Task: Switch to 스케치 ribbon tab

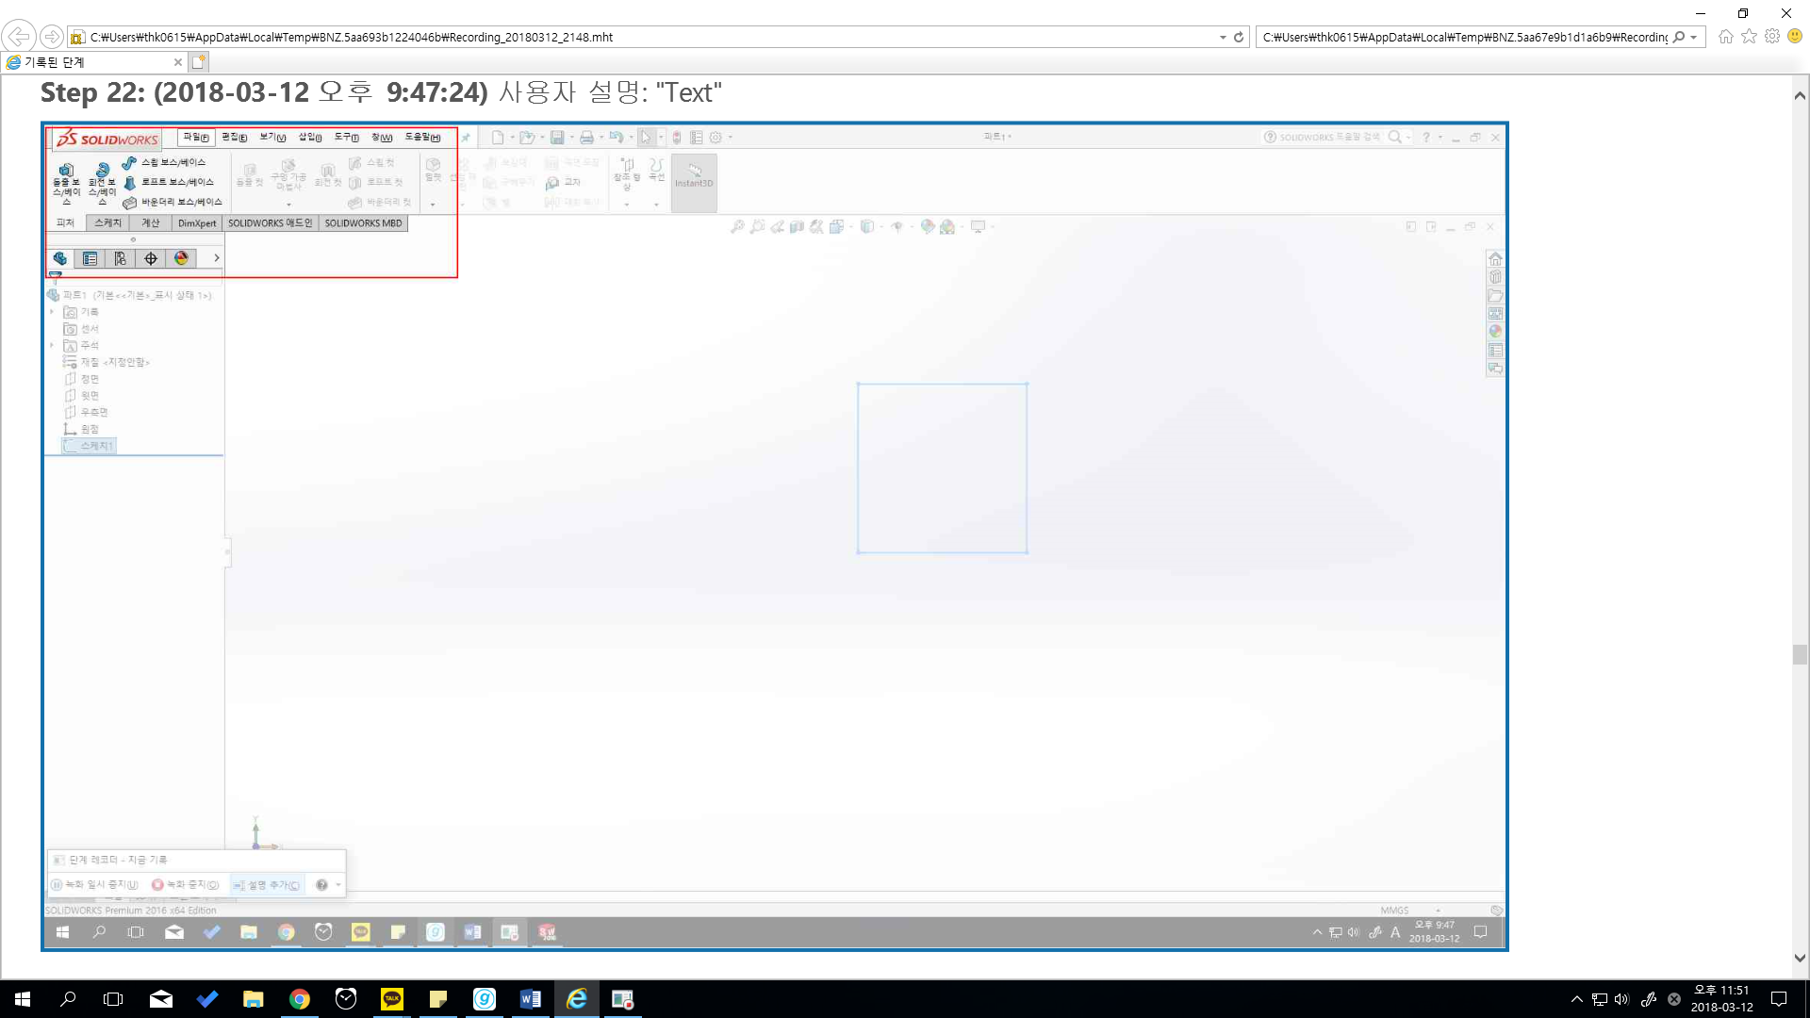Action: point(108,223)
